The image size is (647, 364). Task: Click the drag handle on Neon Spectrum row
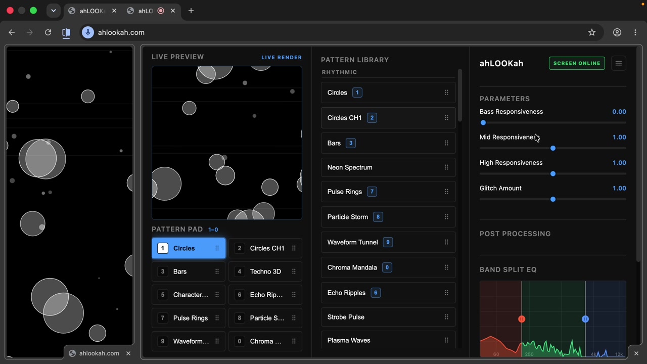click(x=446, y=167)
